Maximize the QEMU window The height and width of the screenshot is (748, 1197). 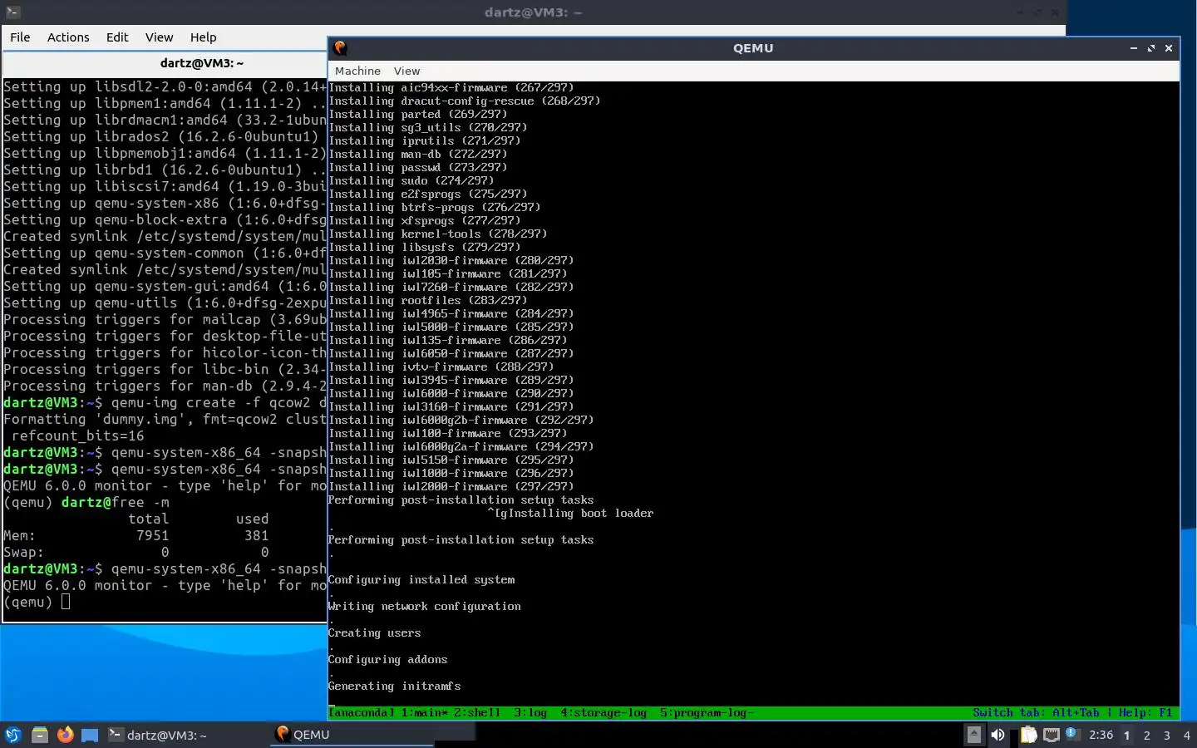click(x=1151, y=48)
